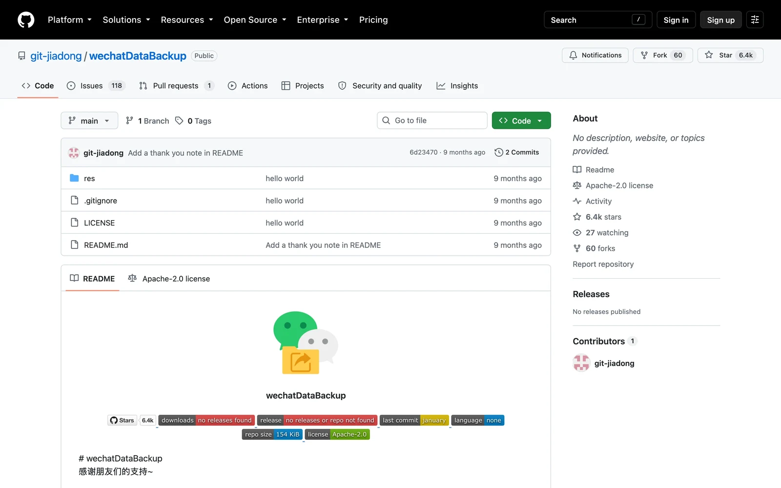
Task: Click the LICENSE file icon
Action: (74, 223)
